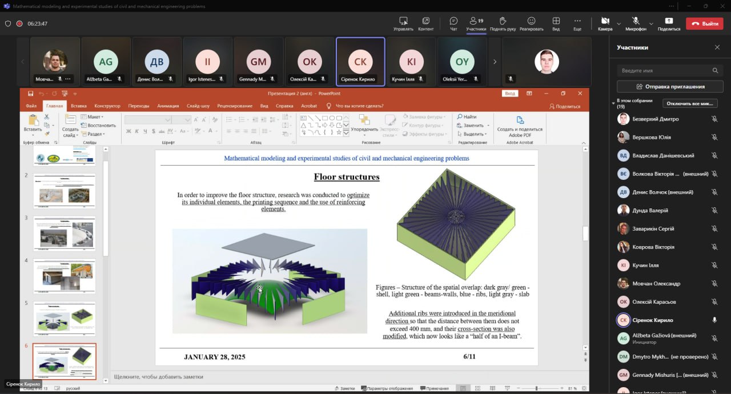Click Отключить все микрофоны button

pyautogui.click(x=690, y=103)
